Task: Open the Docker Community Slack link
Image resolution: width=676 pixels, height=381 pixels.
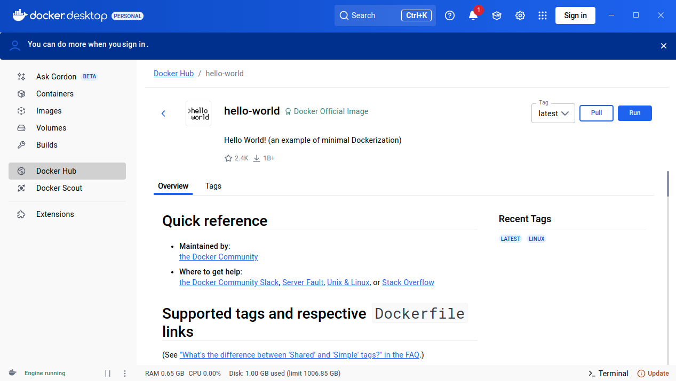Action: [228, 282]
